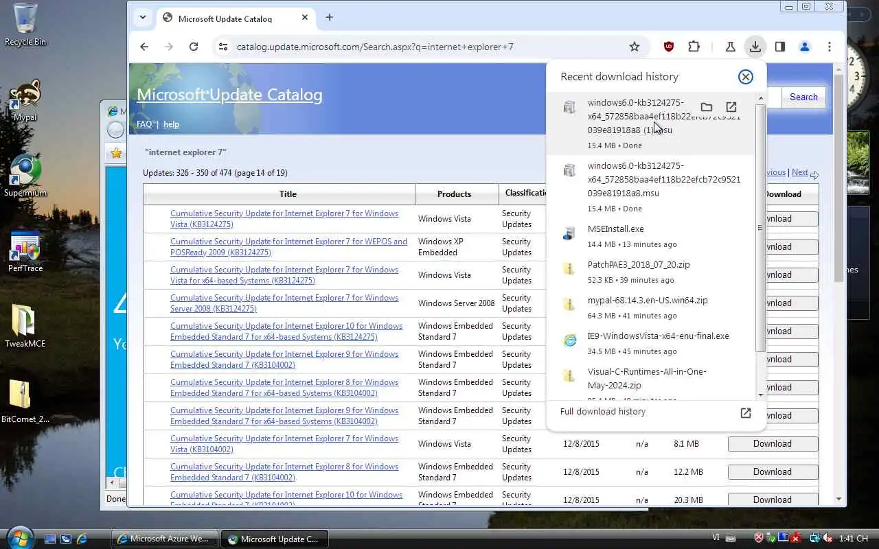The height and width of the screenshot is (549, 879).
Task: Open the FAQ link
Action: click(144, 124)
